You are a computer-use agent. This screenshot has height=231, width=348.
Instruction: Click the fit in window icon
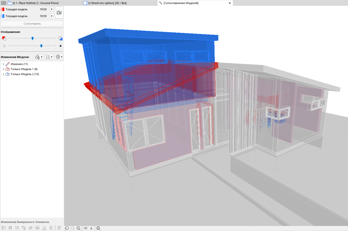[x=98, y=228]
